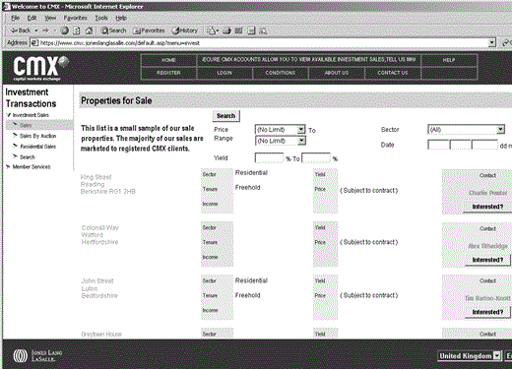Click the Edit page icon after Print
Viewport: 512px width, 369px height.
238,31
